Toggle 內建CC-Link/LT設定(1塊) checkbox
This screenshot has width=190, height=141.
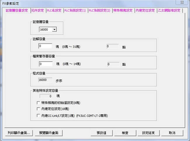click(x=39, y=116)
